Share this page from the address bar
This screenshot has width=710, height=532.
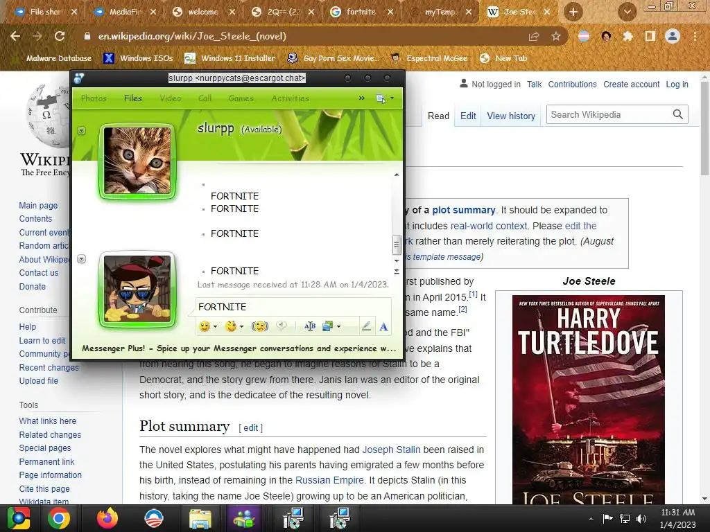tap(534, 37)
